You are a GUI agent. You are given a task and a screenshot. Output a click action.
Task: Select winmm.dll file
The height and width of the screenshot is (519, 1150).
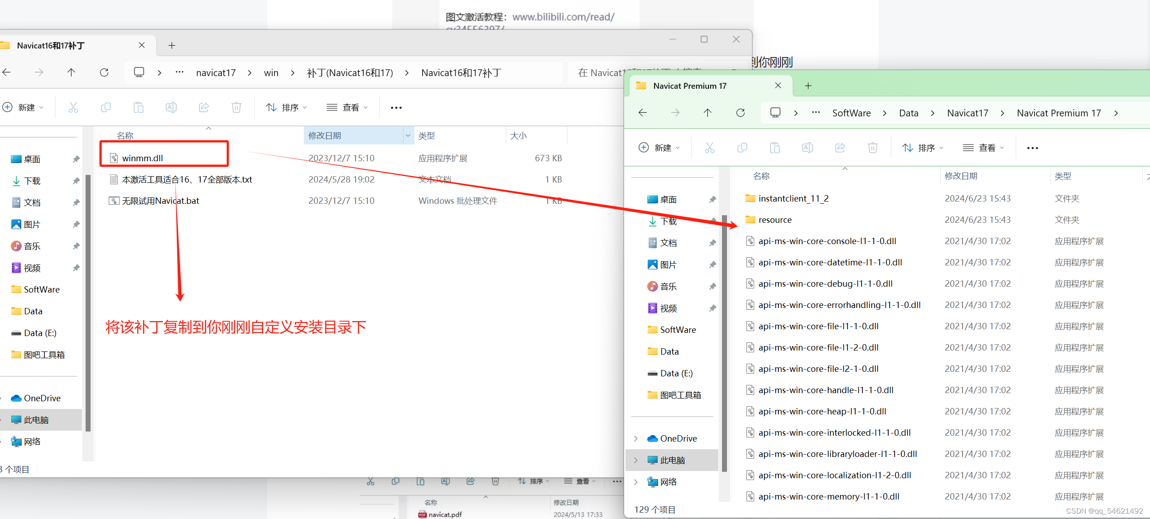click(x=142, y=158)
